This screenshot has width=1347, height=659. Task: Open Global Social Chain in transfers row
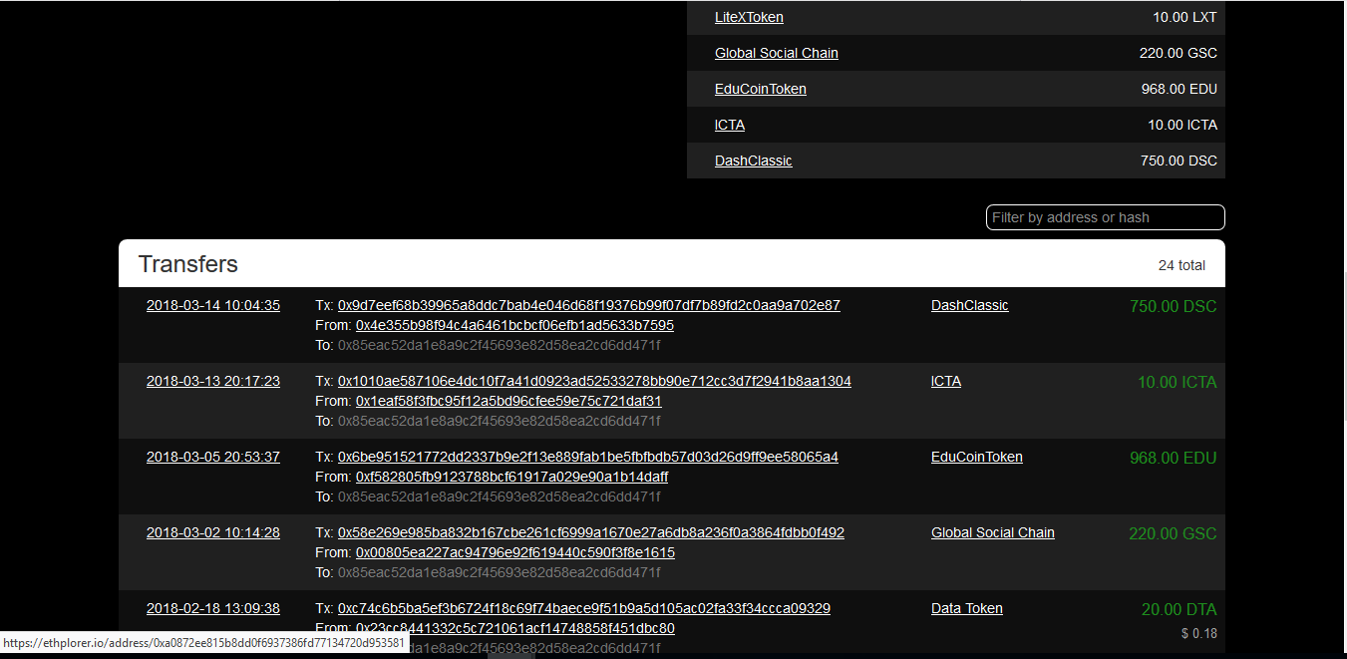click(993, 532)
